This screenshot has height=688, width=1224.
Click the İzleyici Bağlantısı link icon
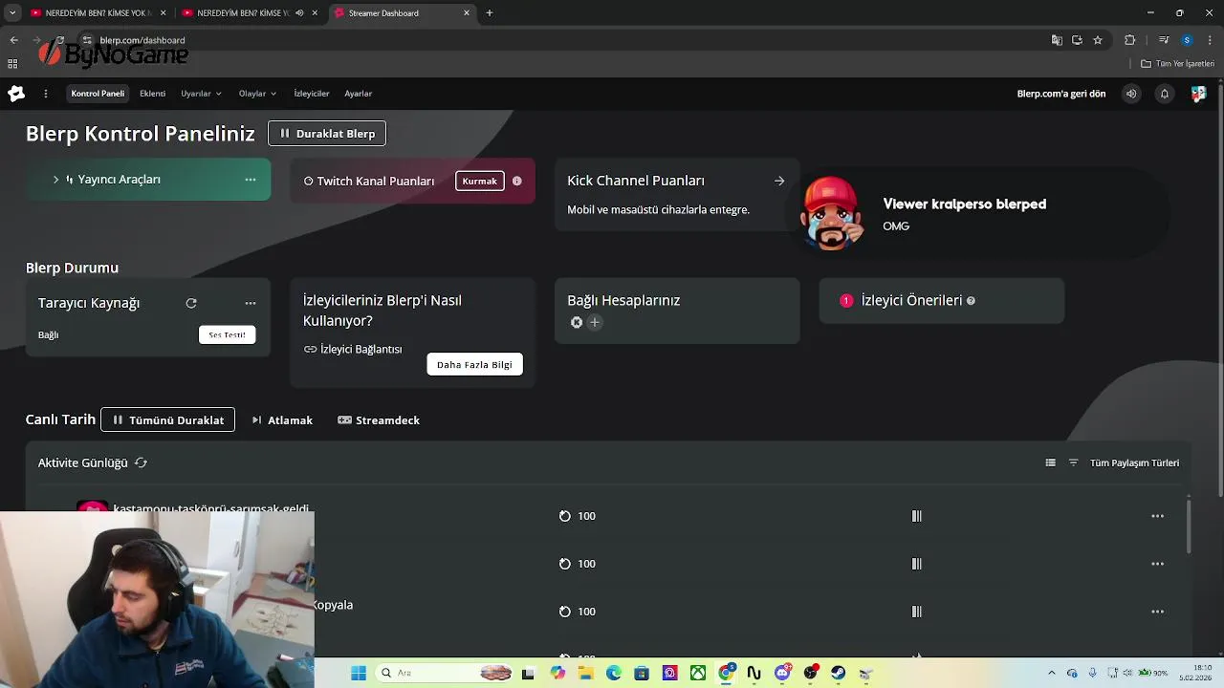[310, 350]
